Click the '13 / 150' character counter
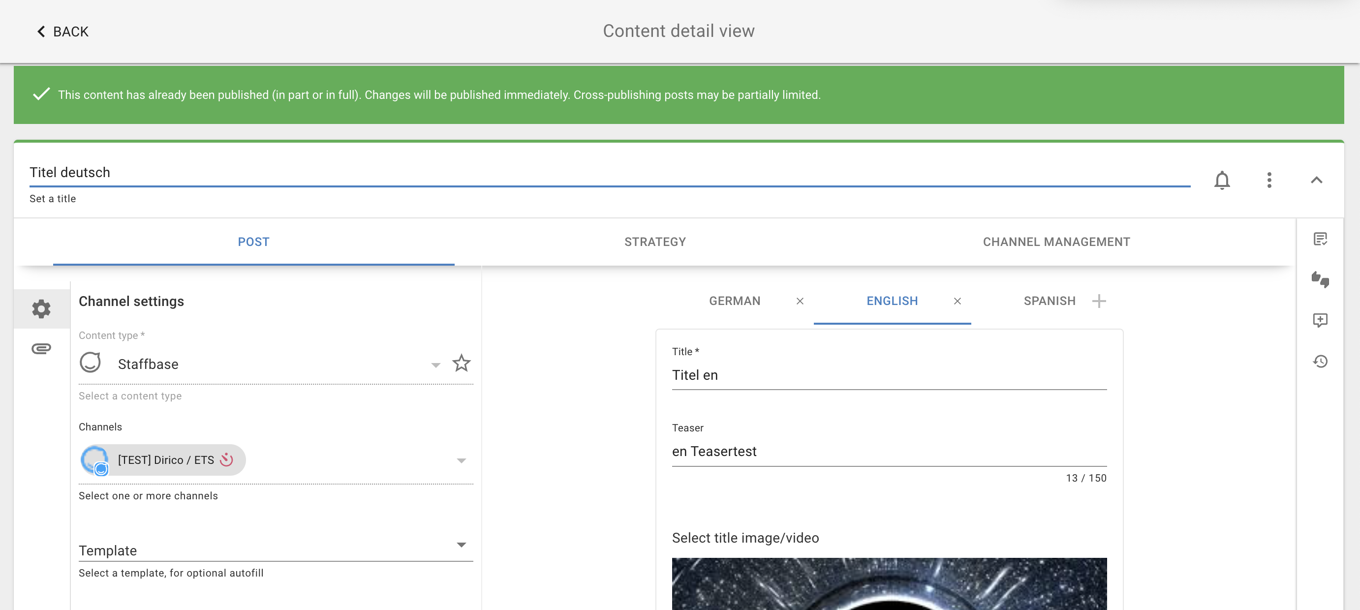The image size is (1360, 610). [x=1086, y=478]
